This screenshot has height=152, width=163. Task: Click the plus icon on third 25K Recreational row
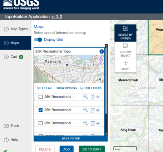(98, 123)
